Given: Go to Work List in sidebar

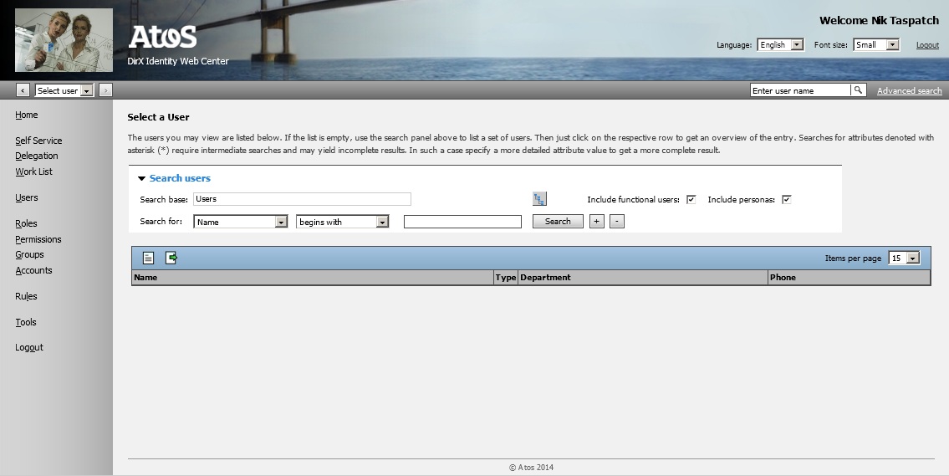Looking at the screenshot, I should click(x=33, y=171).
